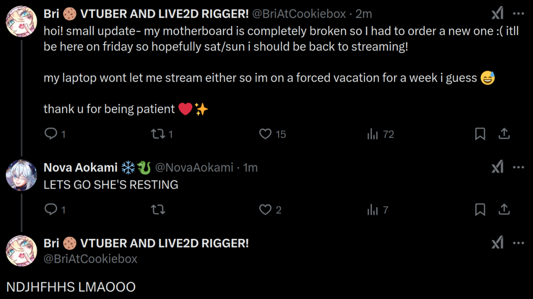Reply to Bri's motherboard update tweet
Screen dimensions: 533x299
(51, 134)
